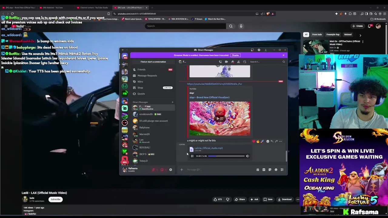Open more options for the Discord message
Image resolution: width=388 pixels, height=218 pixels.
tap(280, 141)
